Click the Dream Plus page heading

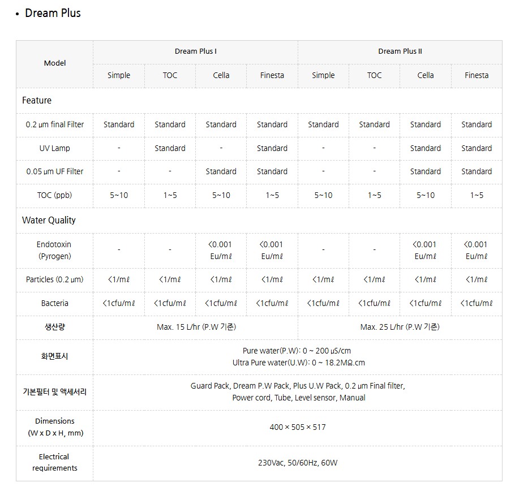[x=53, y=13]
